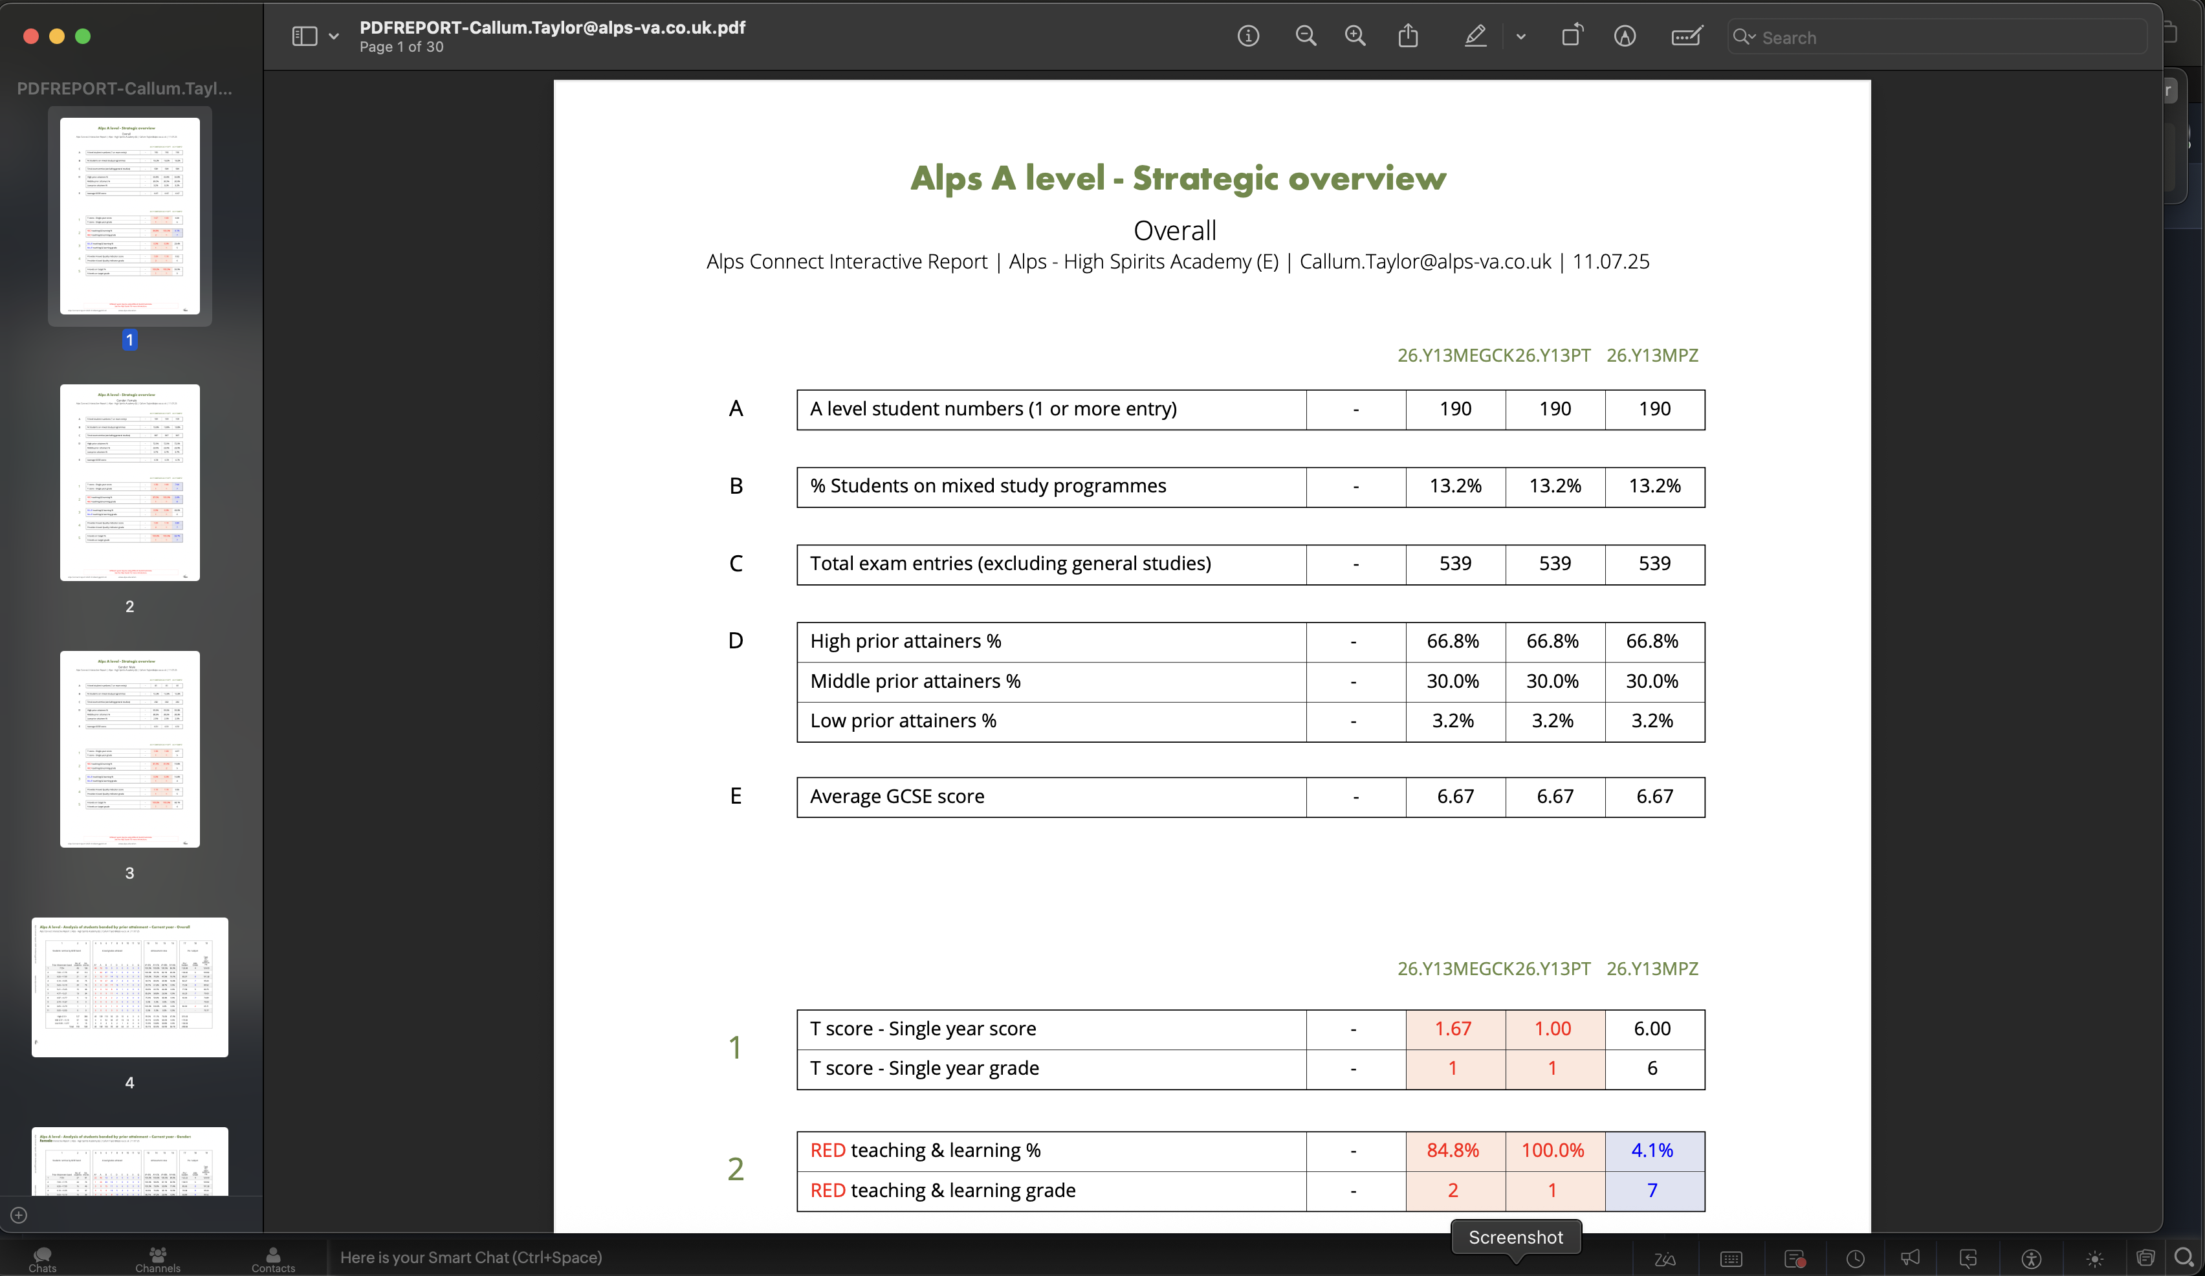The height and width of the screenshot is (1276, 2205).
Task: Click the PDF file name title
Action: tap(552, 27)
